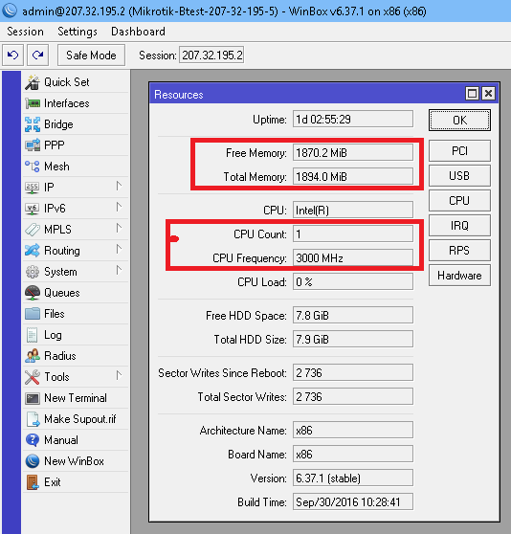This screenshot has height=534, width=511.
Task: Select Interfaces in the sidebar
Action: pyautogui.click(x=77, y=103)
